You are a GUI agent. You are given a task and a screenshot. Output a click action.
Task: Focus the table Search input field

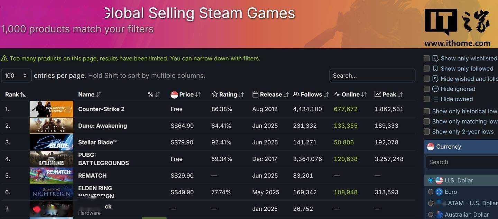coord(372,76)
